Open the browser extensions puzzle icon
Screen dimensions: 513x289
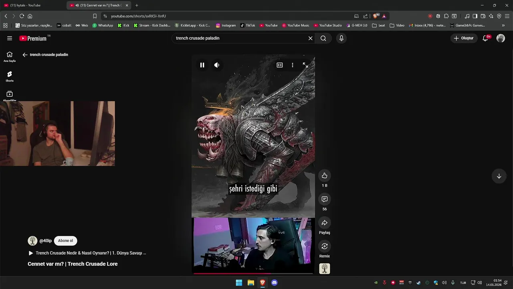click(x=446, y=16)
